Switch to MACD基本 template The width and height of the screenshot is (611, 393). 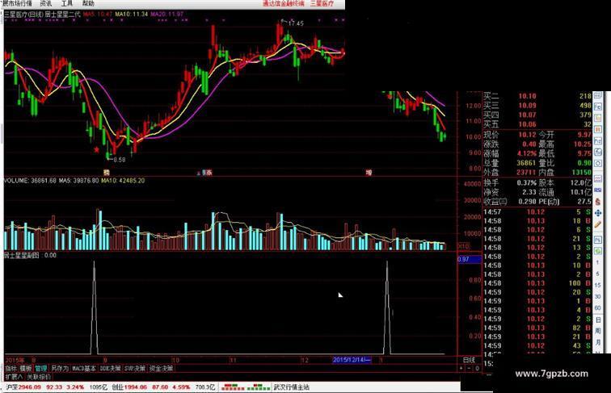pos(84,368)
